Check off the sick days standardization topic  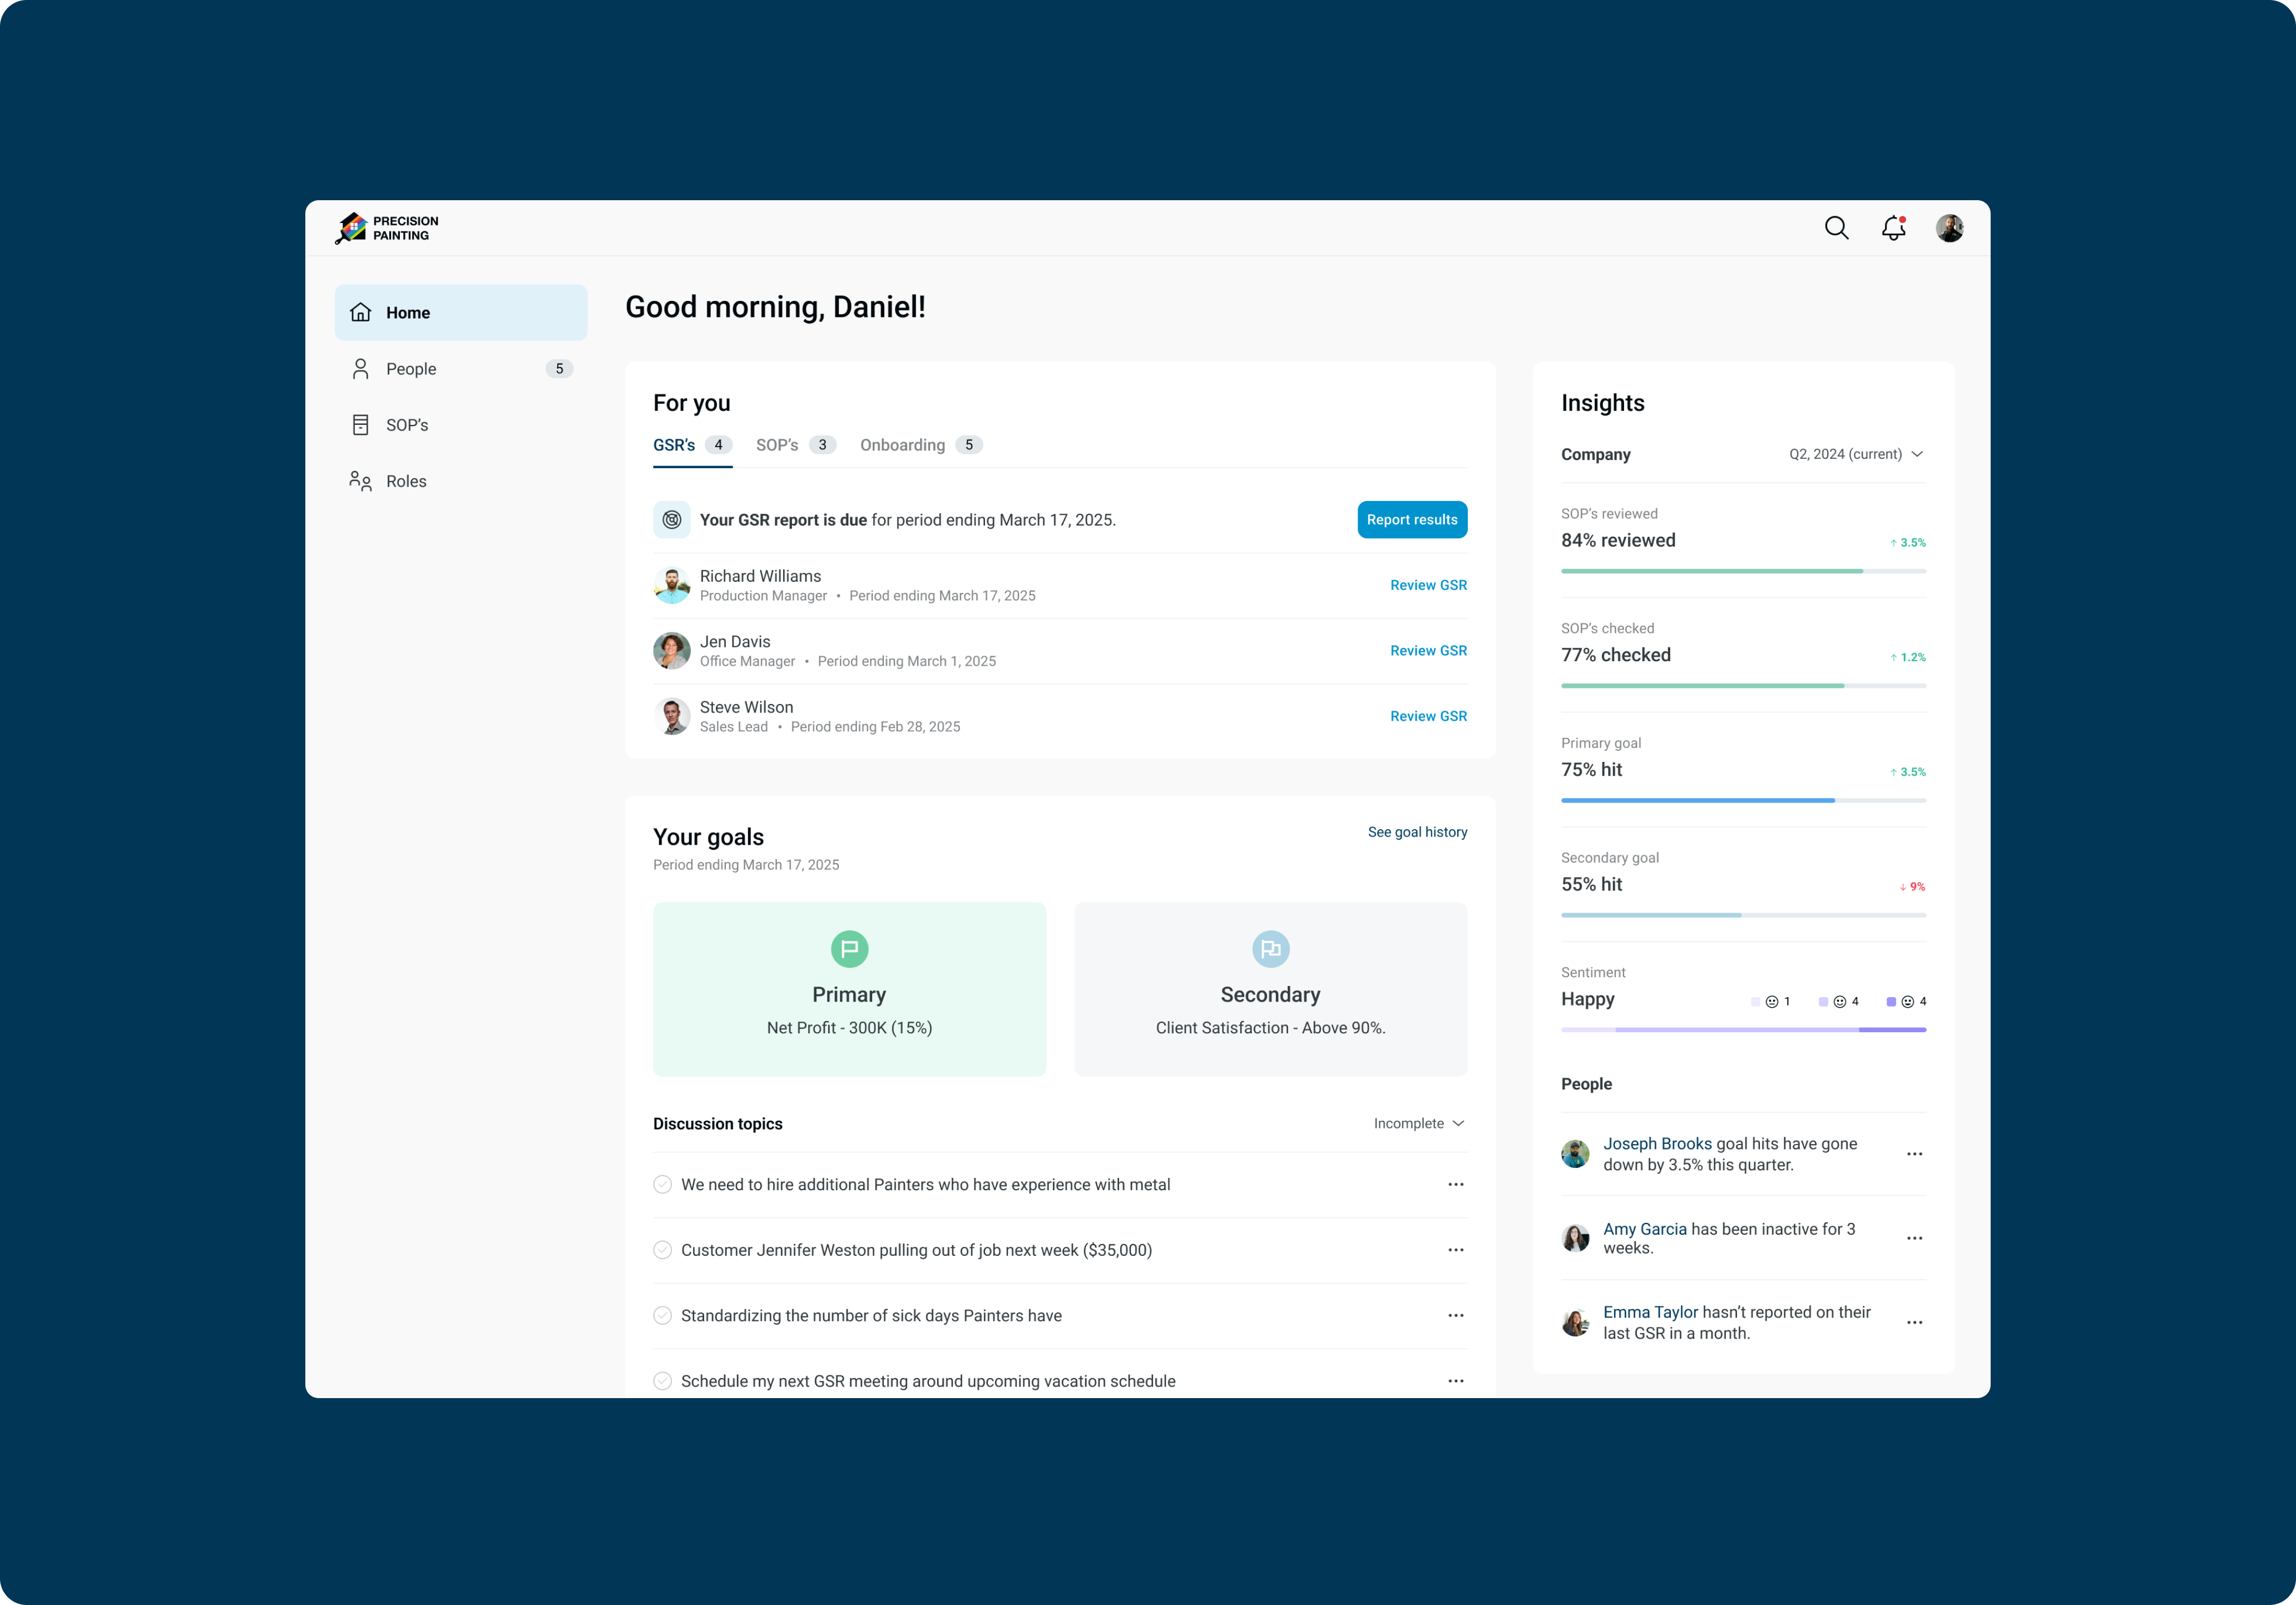tap(662, 1316)
